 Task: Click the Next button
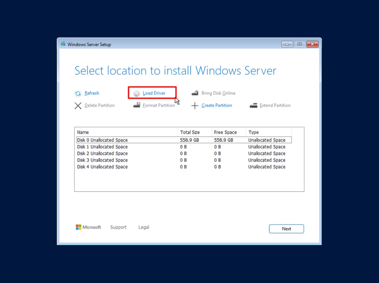(286, 229)
